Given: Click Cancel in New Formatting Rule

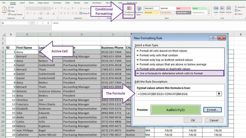Looking at the screenshot, I should pos(214,120).
